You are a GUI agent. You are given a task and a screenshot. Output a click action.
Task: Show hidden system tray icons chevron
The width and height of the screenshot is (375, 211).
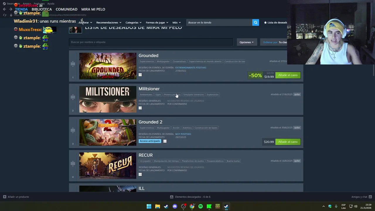coord(323,206)
